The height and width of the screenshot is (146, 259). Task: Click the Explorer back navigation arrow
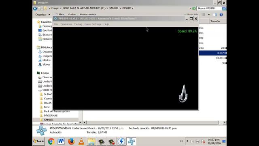[35, 8]
